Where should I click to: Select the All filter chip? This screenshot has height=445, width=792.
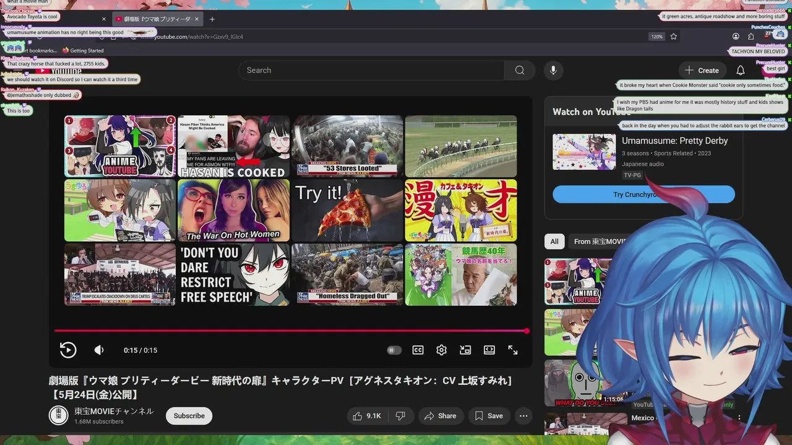(554, 242)
